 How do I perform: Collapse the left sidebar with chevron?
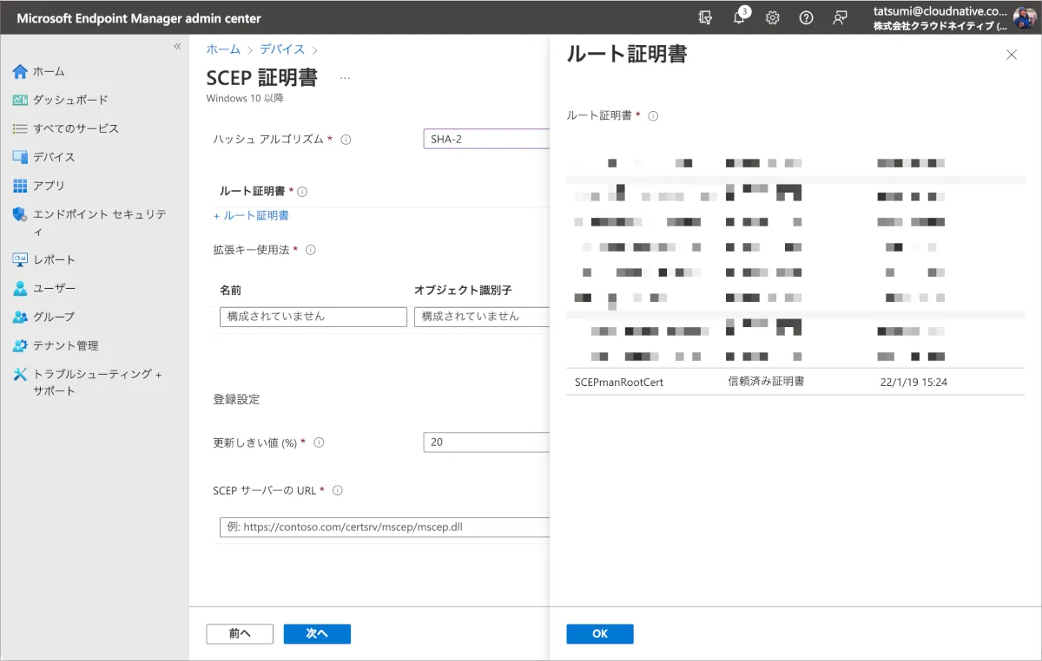pyautogui.click(x=177, y=46)
